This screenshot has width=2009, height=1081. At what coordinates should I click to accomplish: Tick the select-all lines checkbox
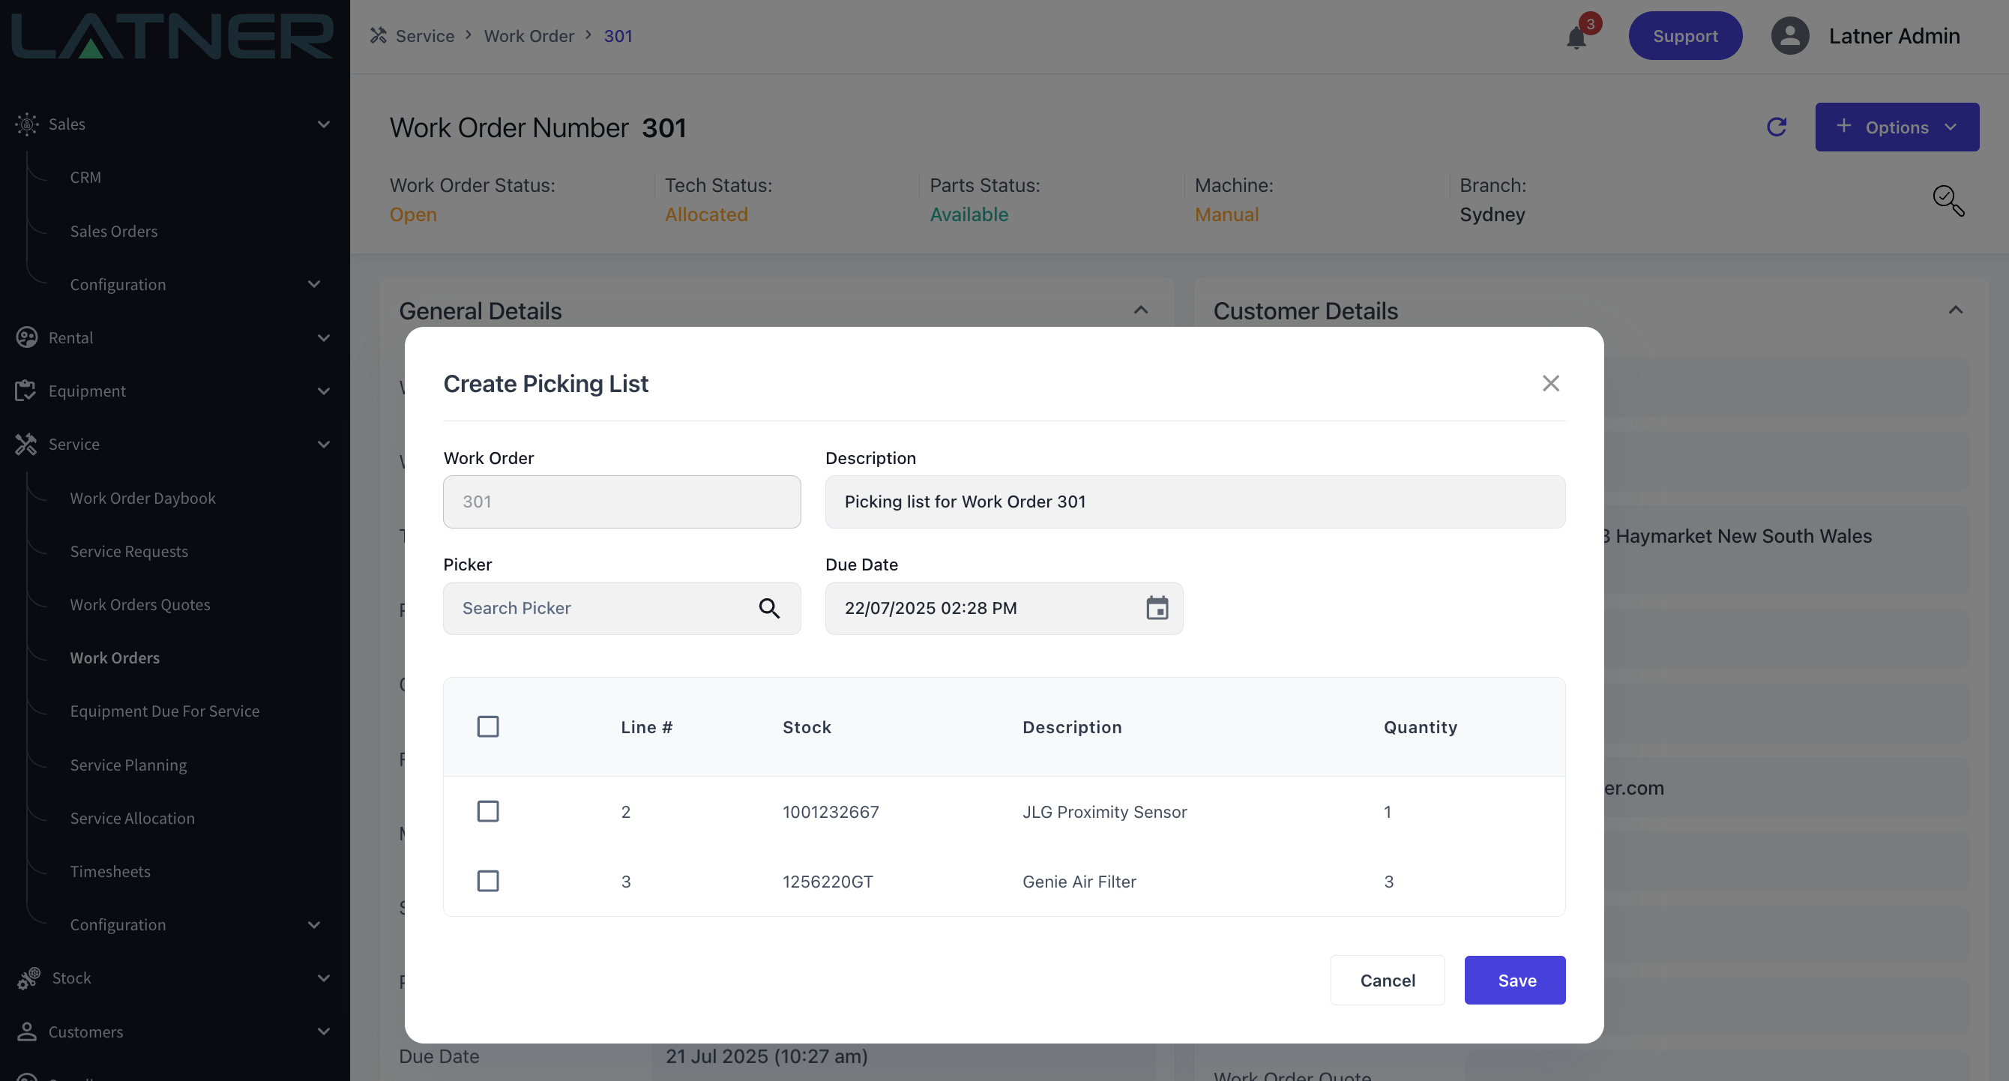coord(488,726)
